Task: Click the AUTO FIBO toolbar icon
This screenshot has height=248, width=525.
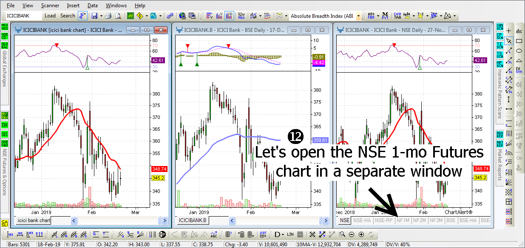Action: click(x=371, y=16)
